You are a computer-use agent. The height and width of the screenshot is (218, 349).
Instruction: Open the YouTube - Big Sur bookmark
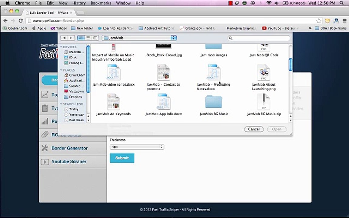coord(281,28)
